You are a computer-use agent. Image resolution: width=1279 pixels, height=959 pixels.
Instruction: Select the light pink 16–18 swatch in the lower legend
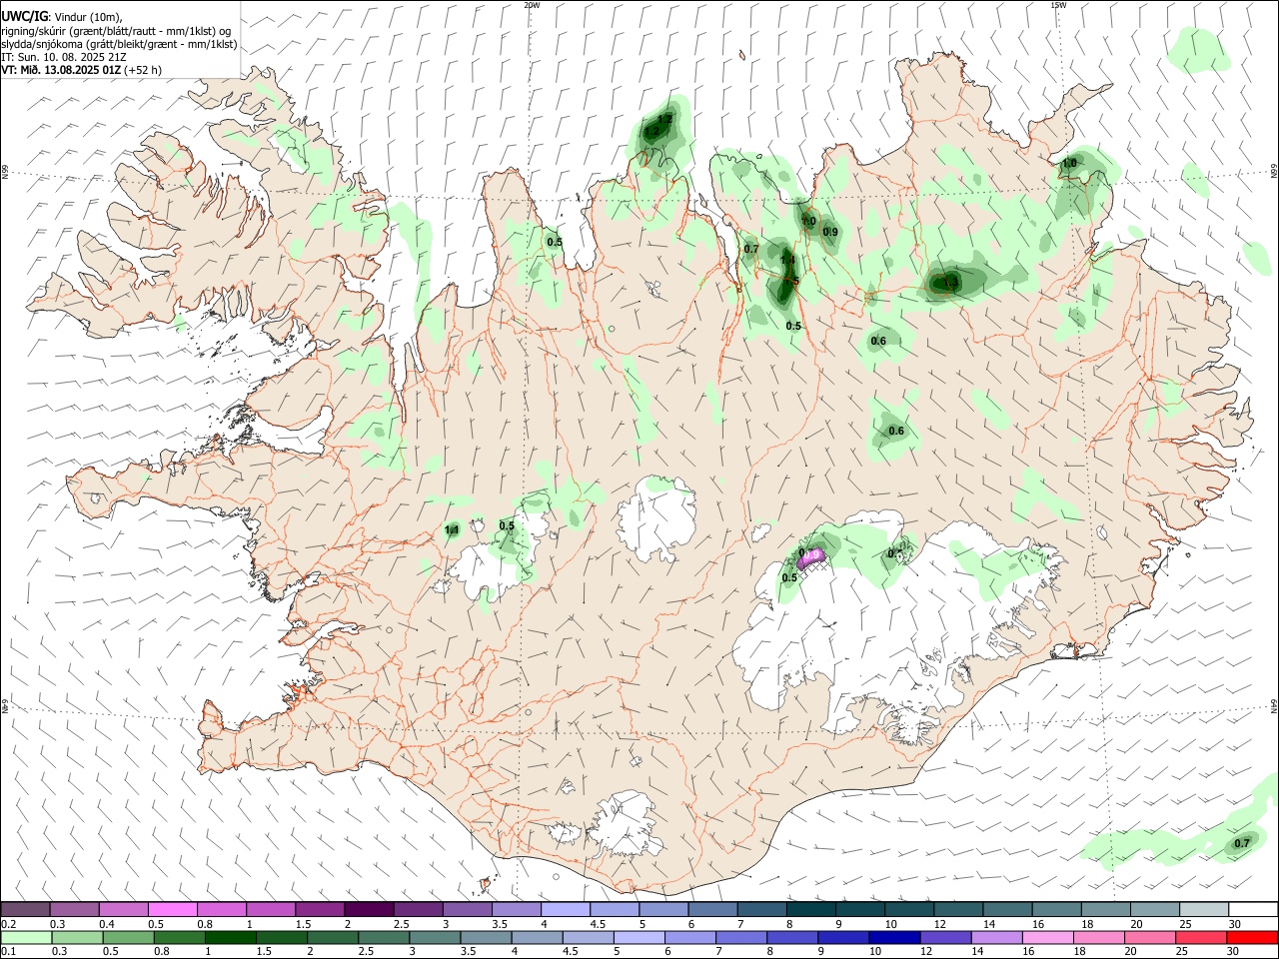point(1047,938)
